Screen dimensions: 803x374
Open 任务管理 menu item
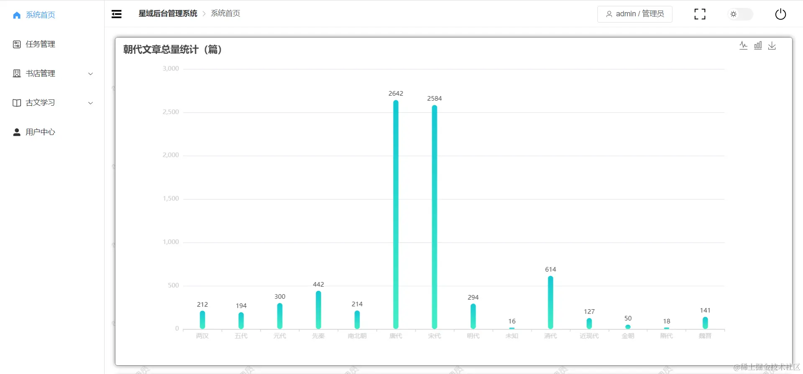coord(52,44)
